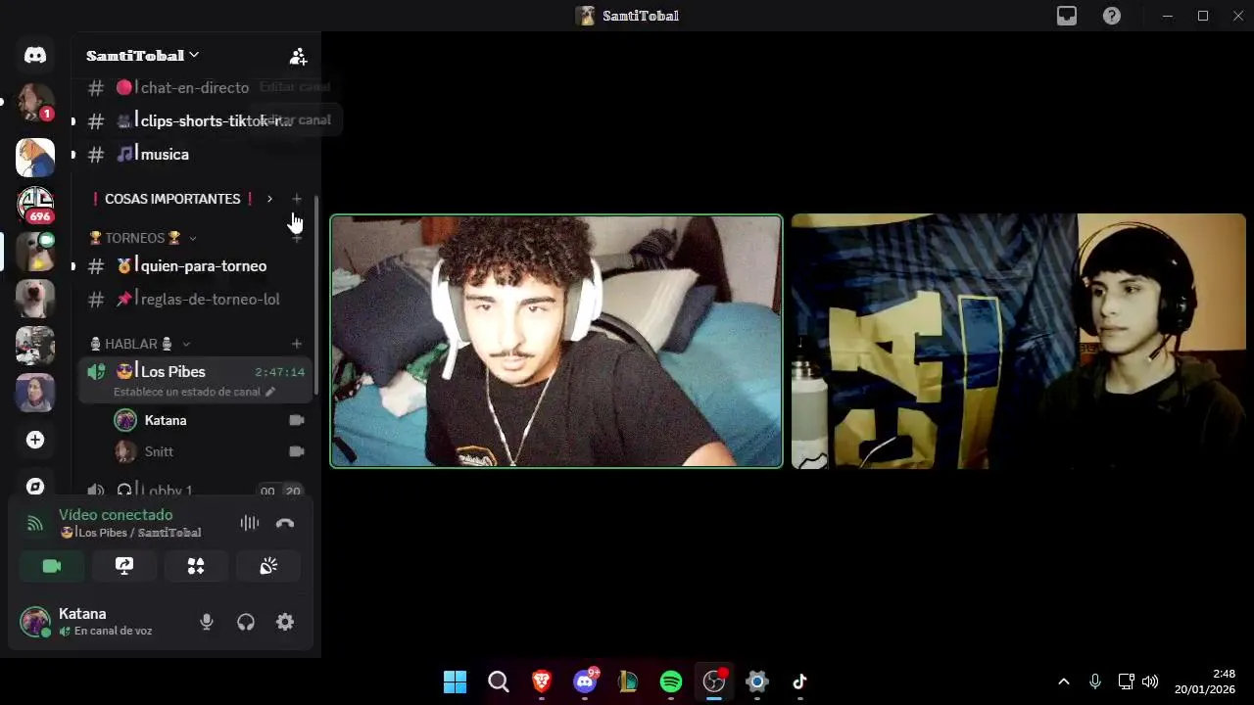1254x705 pixels.
Task: Click Establece un estado de canal
Action: (x=194, y=392)
